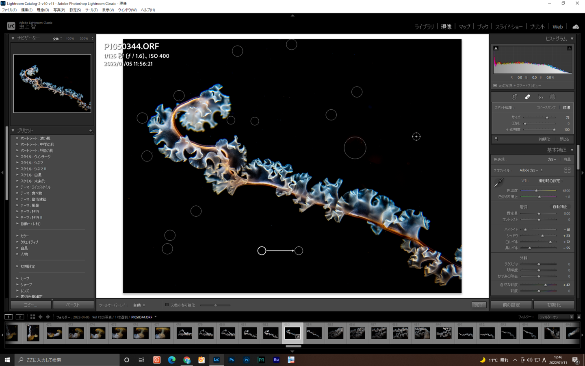Image resolution: width=585 pixels, height=366 pixels.
Task: Click the cloud sync status icon
Action: click(x=576, y=27)
